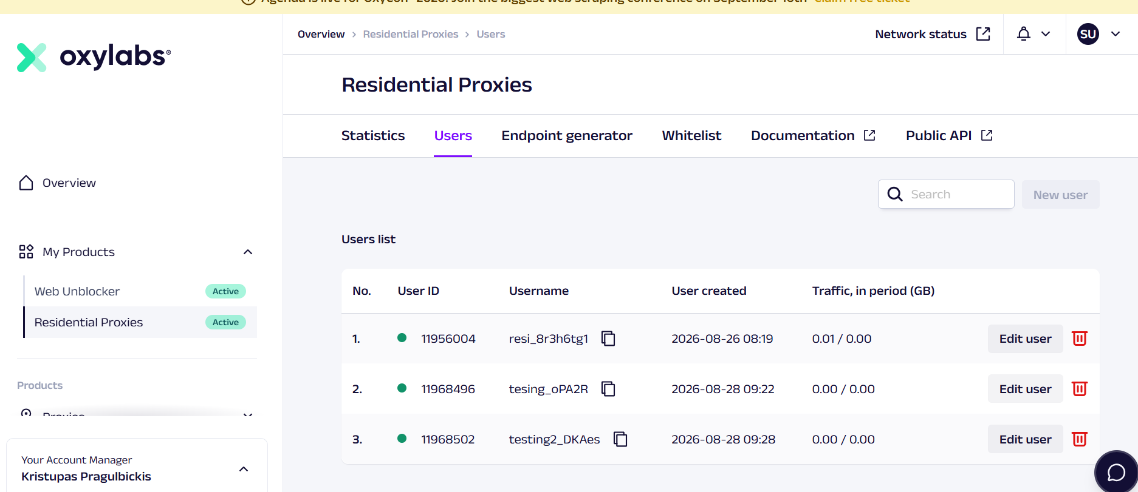Click the Residential Proxies page heading
The width and height of the screenshot is (1138, 492).
pyautogui.click(x=437, y=84)
